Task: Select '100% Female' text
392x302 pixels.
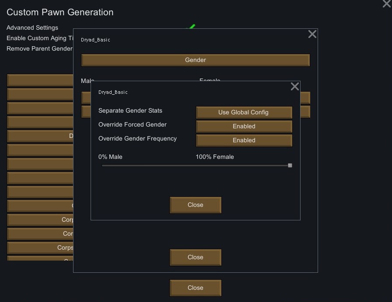Action: coord(215,157)
